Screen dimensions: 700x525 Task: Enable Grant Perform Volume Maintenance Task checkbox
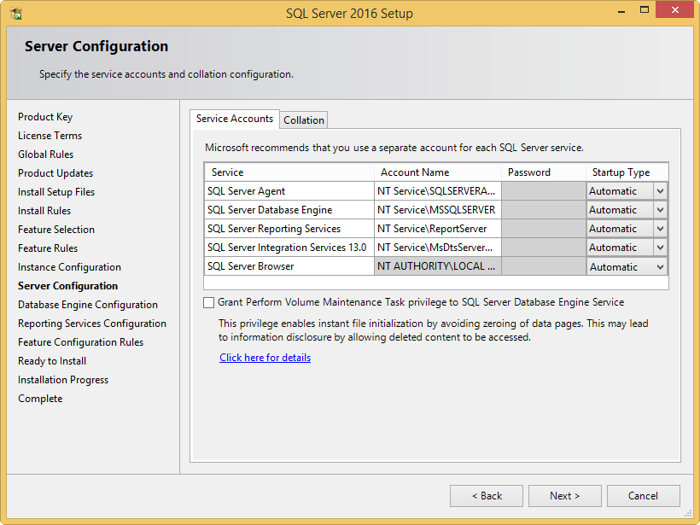pyautogui.click(x=208, y=303)
